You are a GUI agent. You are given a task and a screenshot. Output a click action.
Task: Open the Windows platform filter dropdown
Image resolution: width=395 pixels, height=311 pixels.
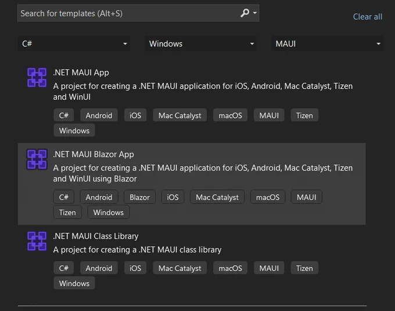[x=200, y=44]
